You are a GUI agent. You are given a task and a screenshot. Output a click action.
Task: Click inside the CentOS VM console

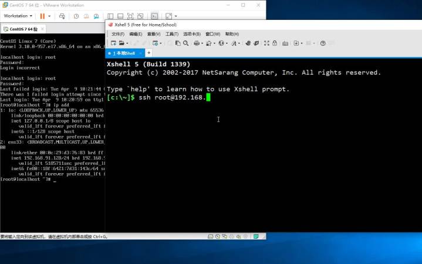point(52,133)
